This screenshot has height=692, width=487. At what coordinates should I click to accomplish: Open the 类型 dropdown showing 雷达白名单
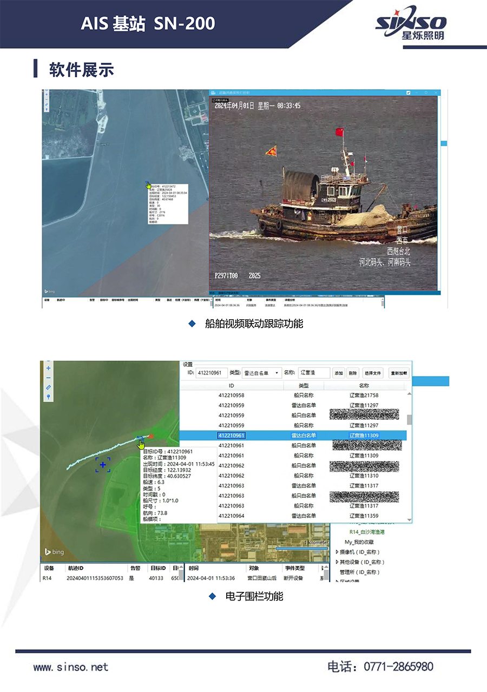tap(262, 373)
